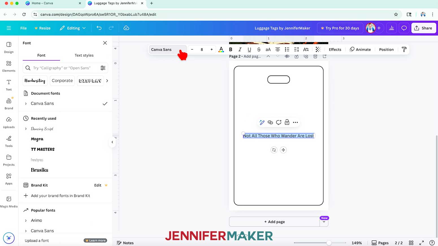
Task: Toggle strikethrough formatting
Action: pyautogui.click(x=259, y=49)
